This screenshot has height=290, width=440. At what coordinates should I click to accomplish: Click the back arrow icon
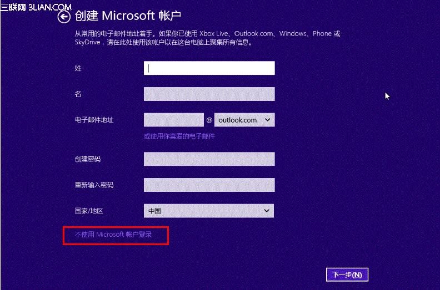point(64,17)
